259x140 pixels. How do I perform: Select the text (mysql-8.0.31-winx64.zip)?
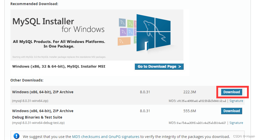tap(30, 101)
